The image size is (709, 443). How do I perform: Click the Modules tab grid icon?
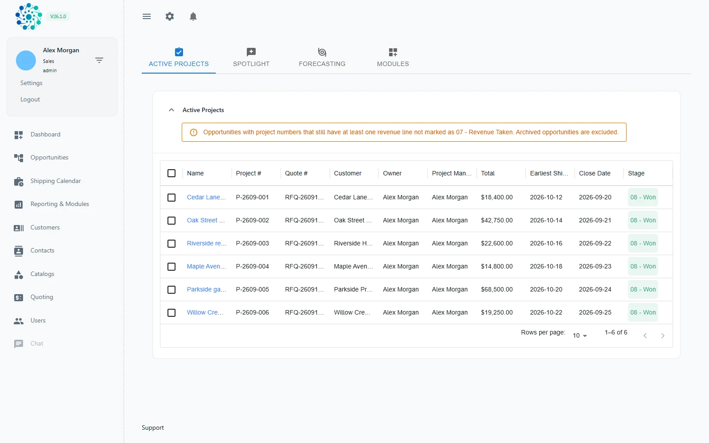click(393, 52)
